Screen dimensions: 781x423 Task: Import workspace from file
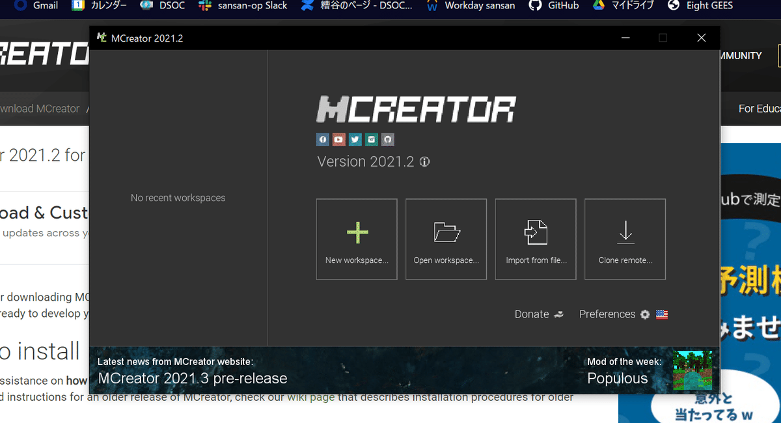point(536,239)
